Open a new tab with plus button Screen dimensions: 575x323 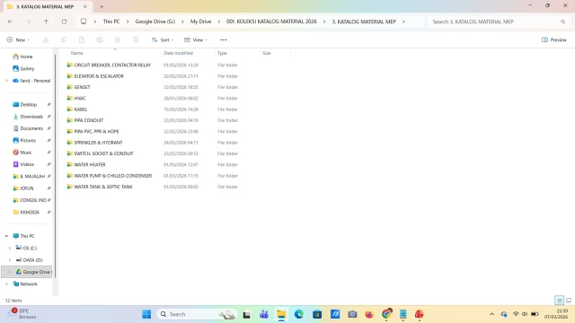coord(102,6)
